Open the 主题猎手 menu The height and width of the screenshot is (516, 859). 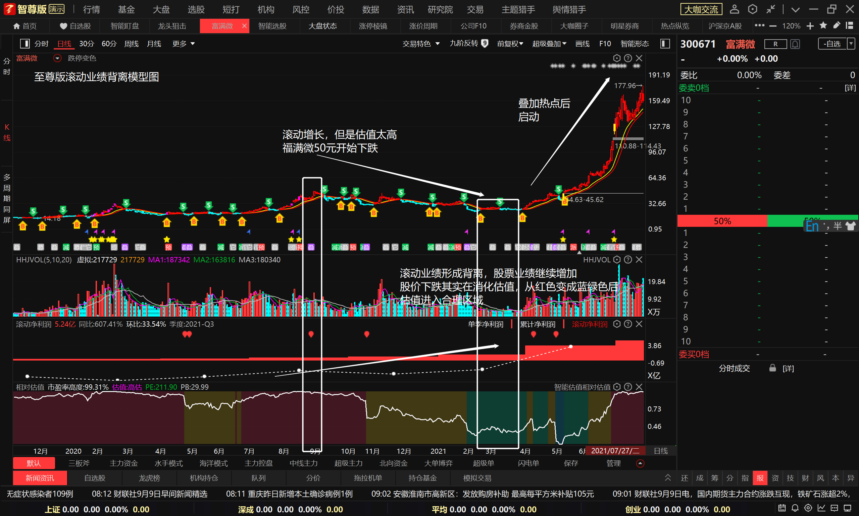[518, 9]
